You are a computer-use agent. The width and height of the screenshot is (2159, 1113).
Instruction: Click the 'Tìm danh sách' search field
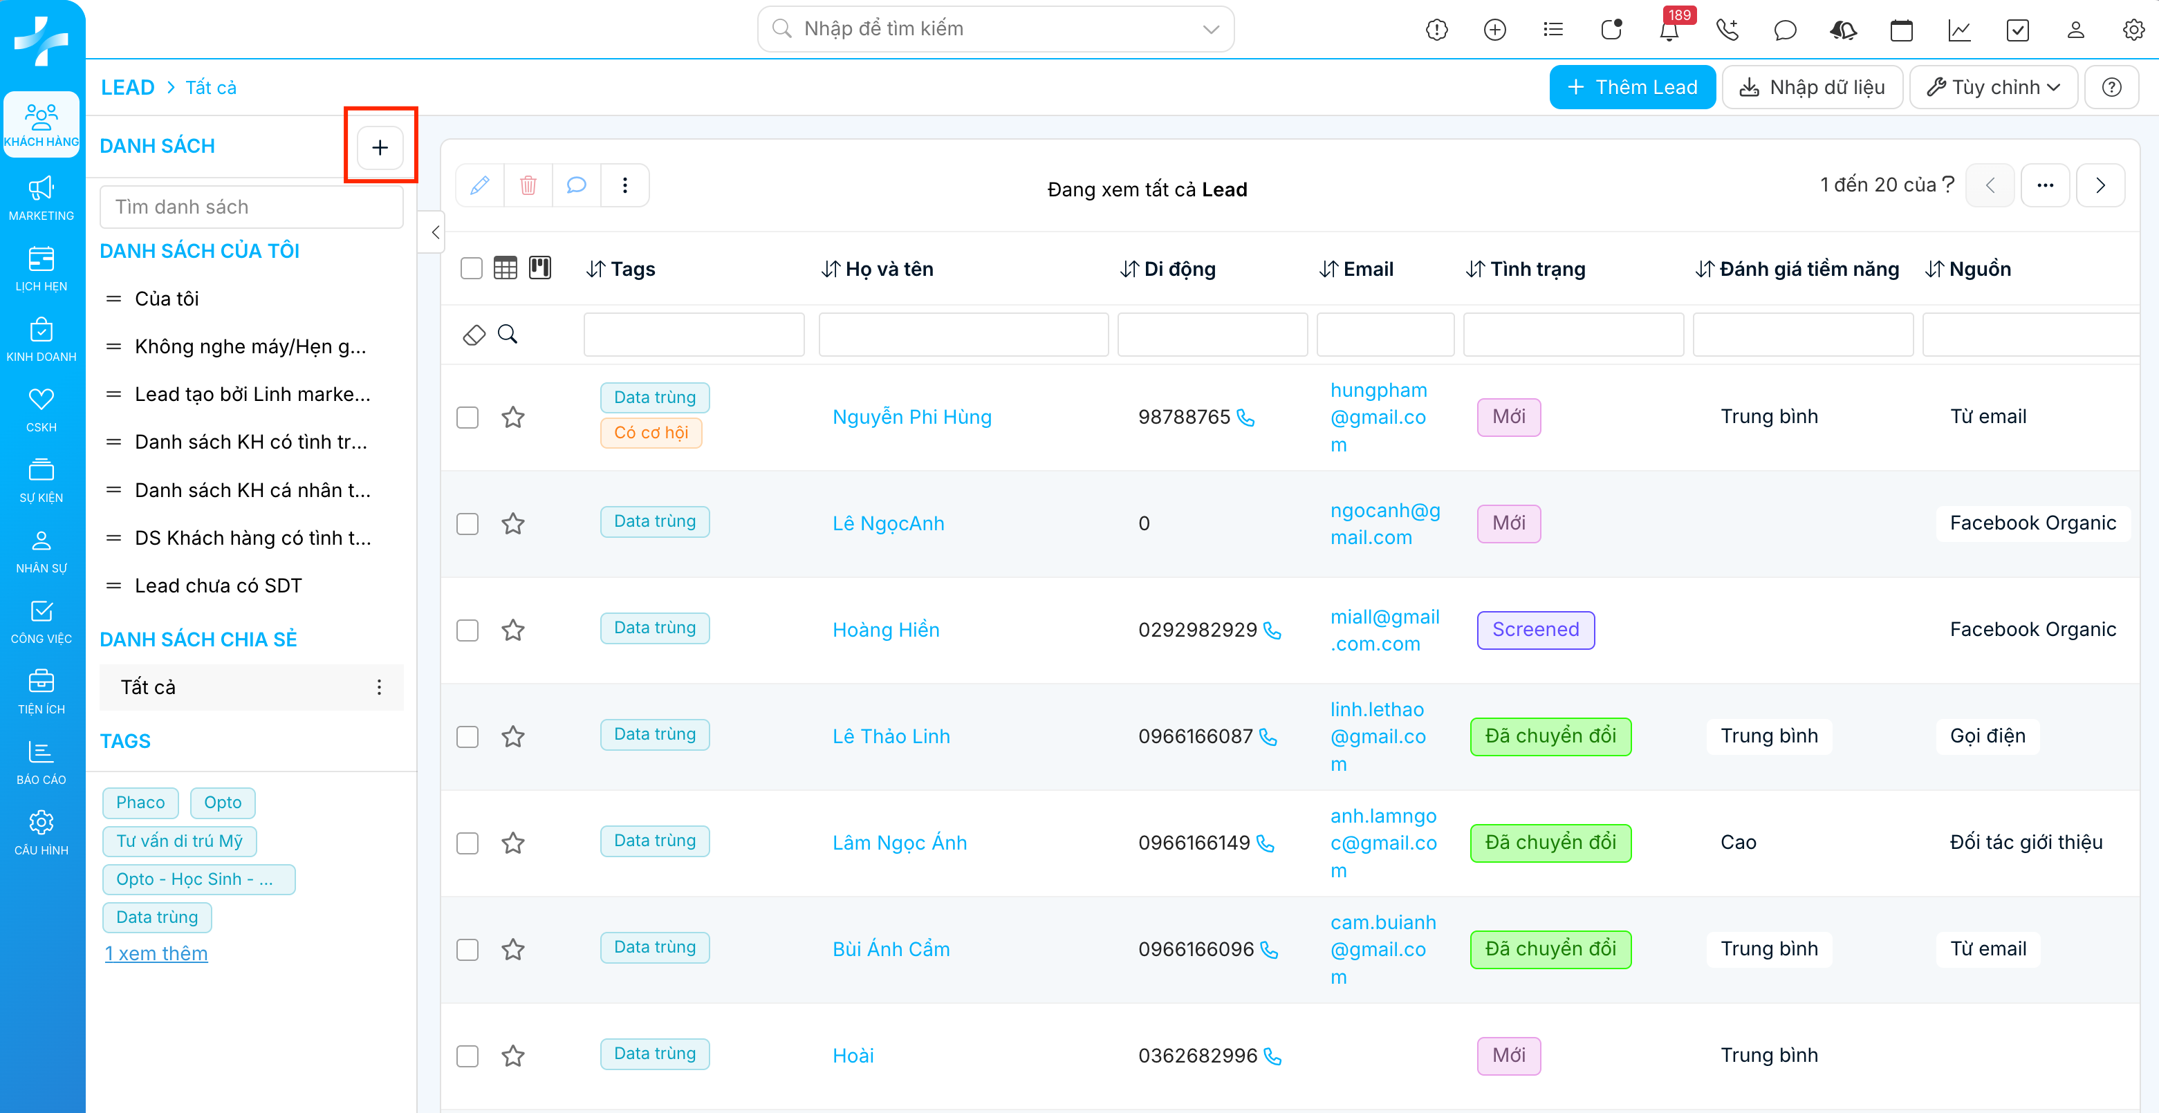pos(252,207)
